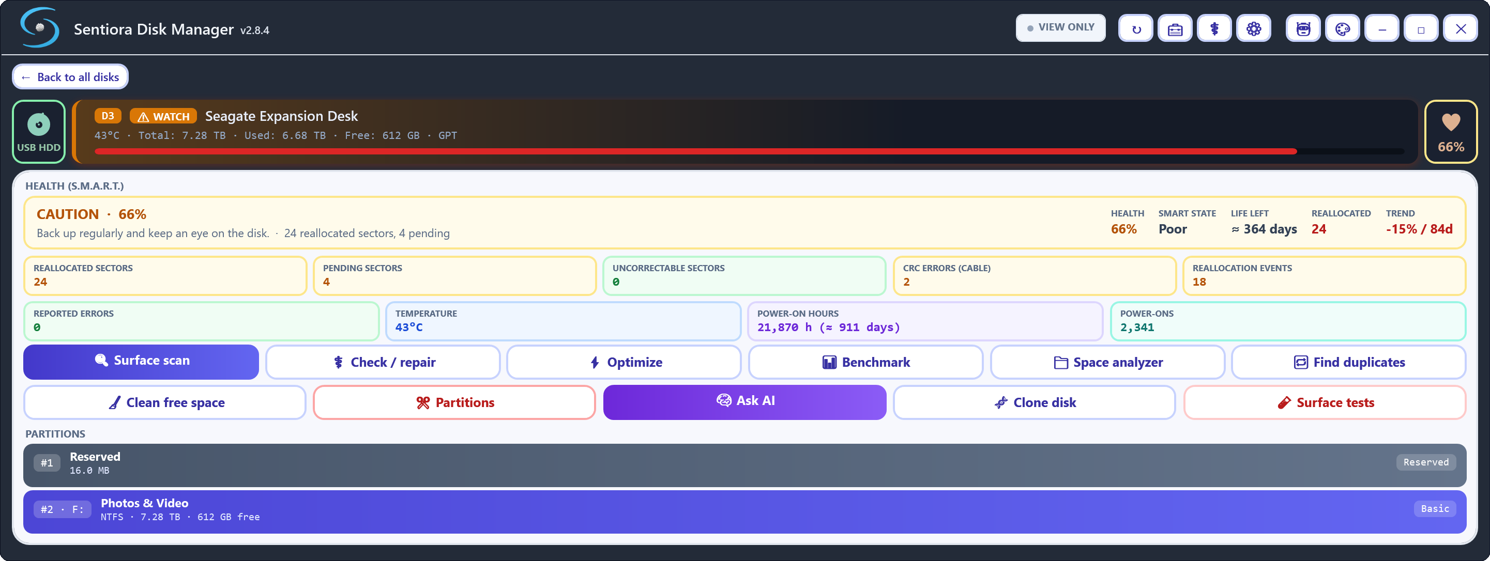The height and width of the screenshot is (561, 1490).
Task: Click Clone disk
Action: pos(1035,403)
